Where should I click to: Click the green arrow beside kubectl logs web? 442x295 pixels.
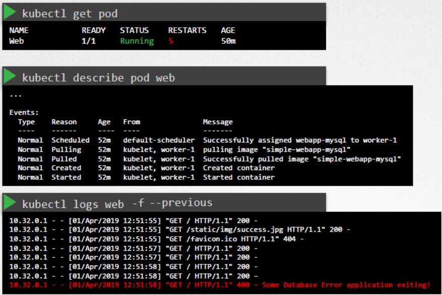point(10,202)
